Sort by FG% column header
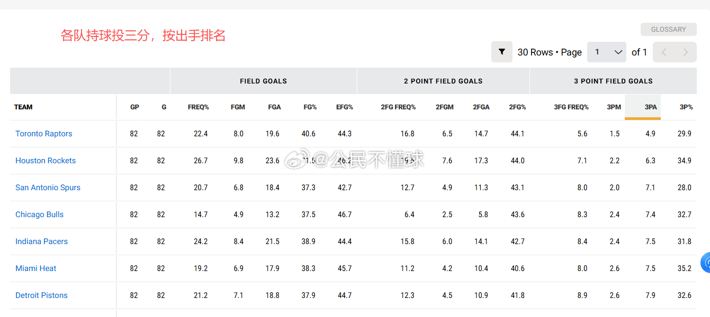This screenshot has height=317, width=710. 310,107
